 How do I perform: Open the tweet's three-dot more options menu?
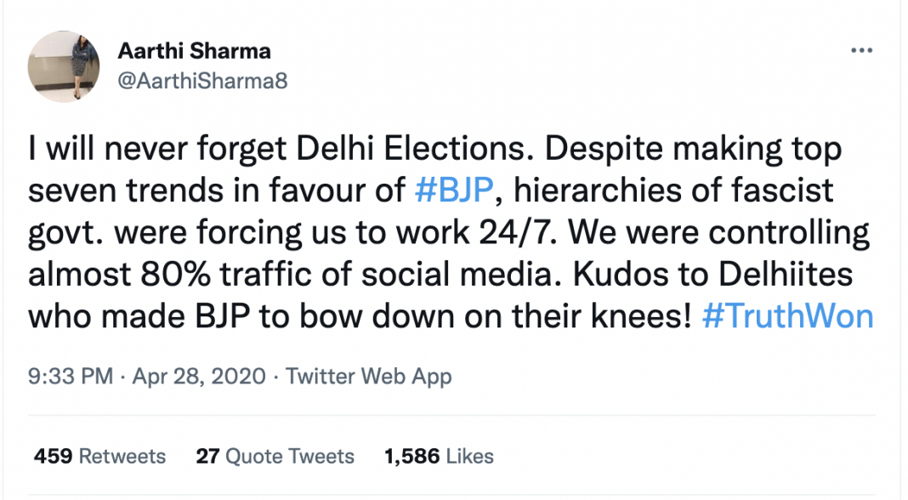861,50
